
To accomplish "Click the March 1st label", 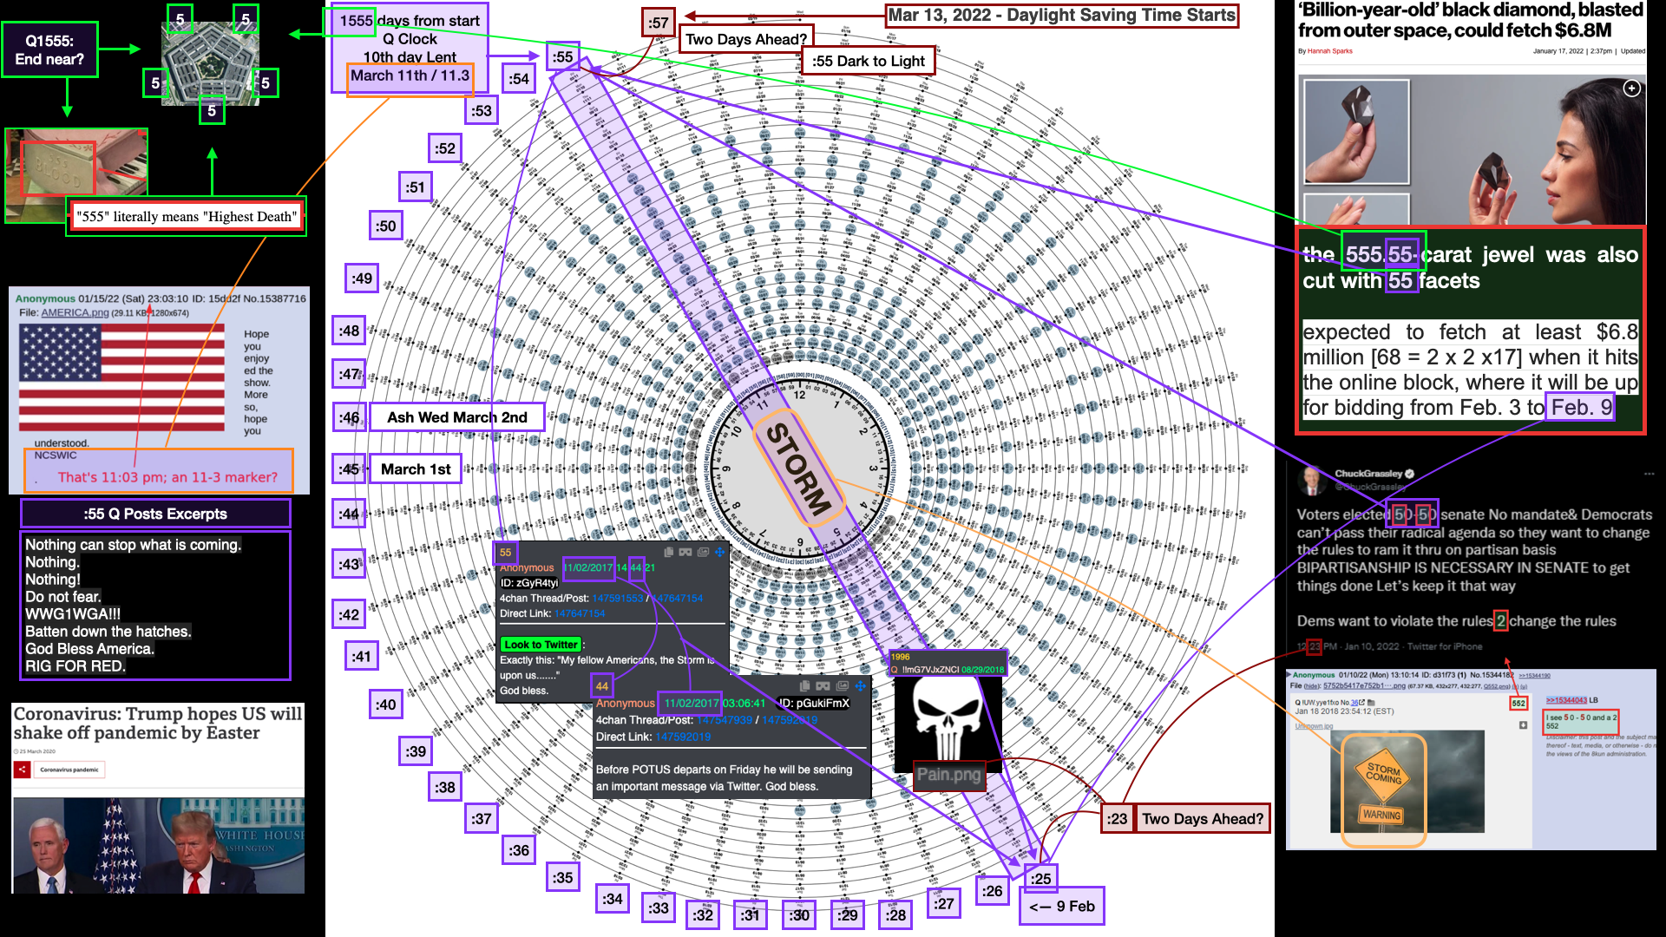I will click(416, 469).
